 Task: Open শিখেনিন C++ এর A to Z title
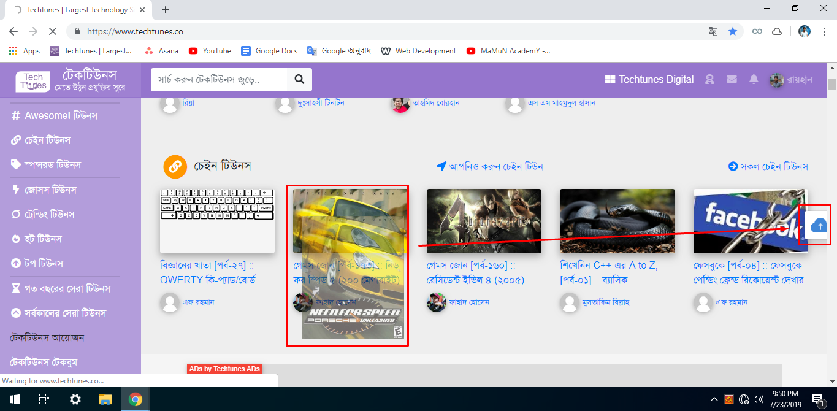[x=609, y=273]
